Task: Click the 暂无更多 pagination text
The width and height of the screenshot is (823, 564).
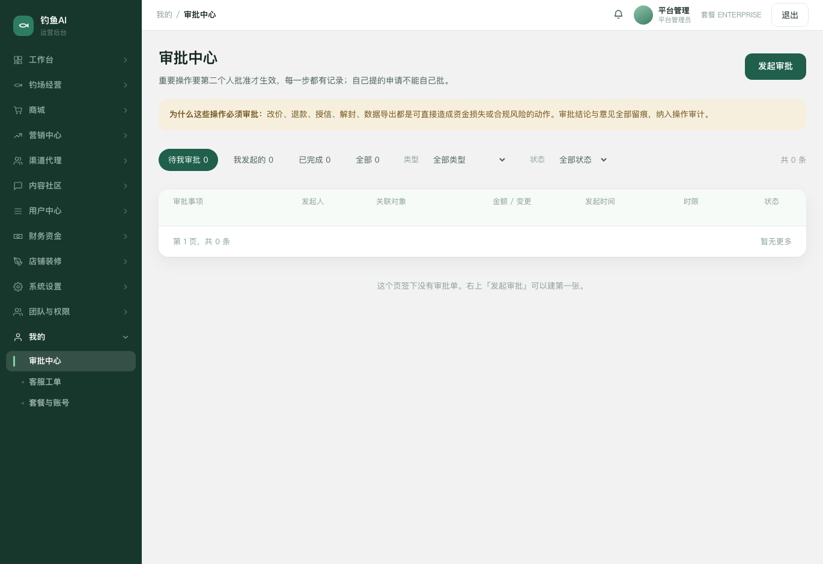Action: [x=776, y=242]
